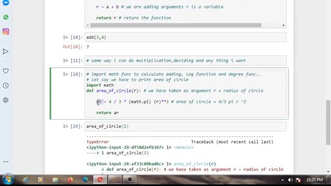Click the 'TypeError' text in traceback
331x186 pixels.
click(98, 142)
